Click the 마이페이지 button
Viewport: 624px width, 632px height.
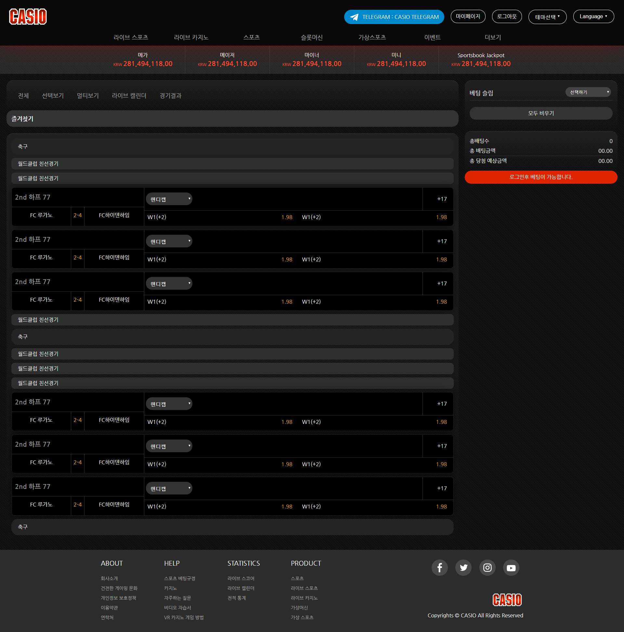[x=468, y=16]
